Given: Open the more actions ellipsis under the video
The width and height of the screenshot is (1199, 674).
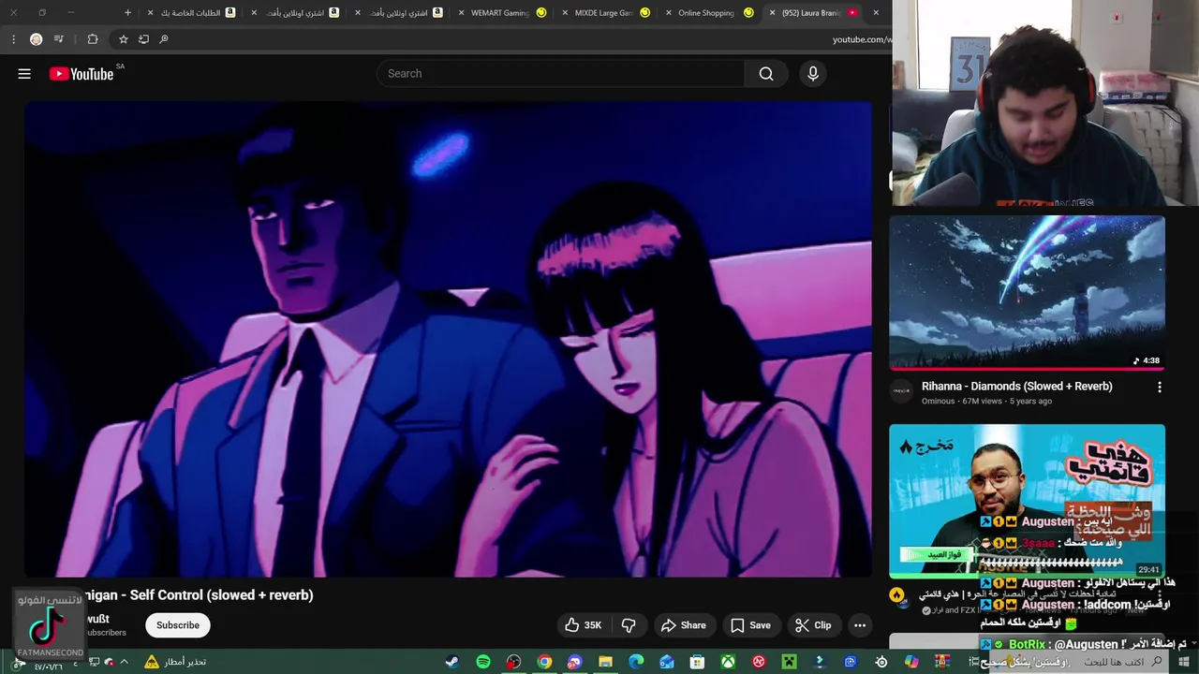Looking at the screenshot, I should pos(860,625).
